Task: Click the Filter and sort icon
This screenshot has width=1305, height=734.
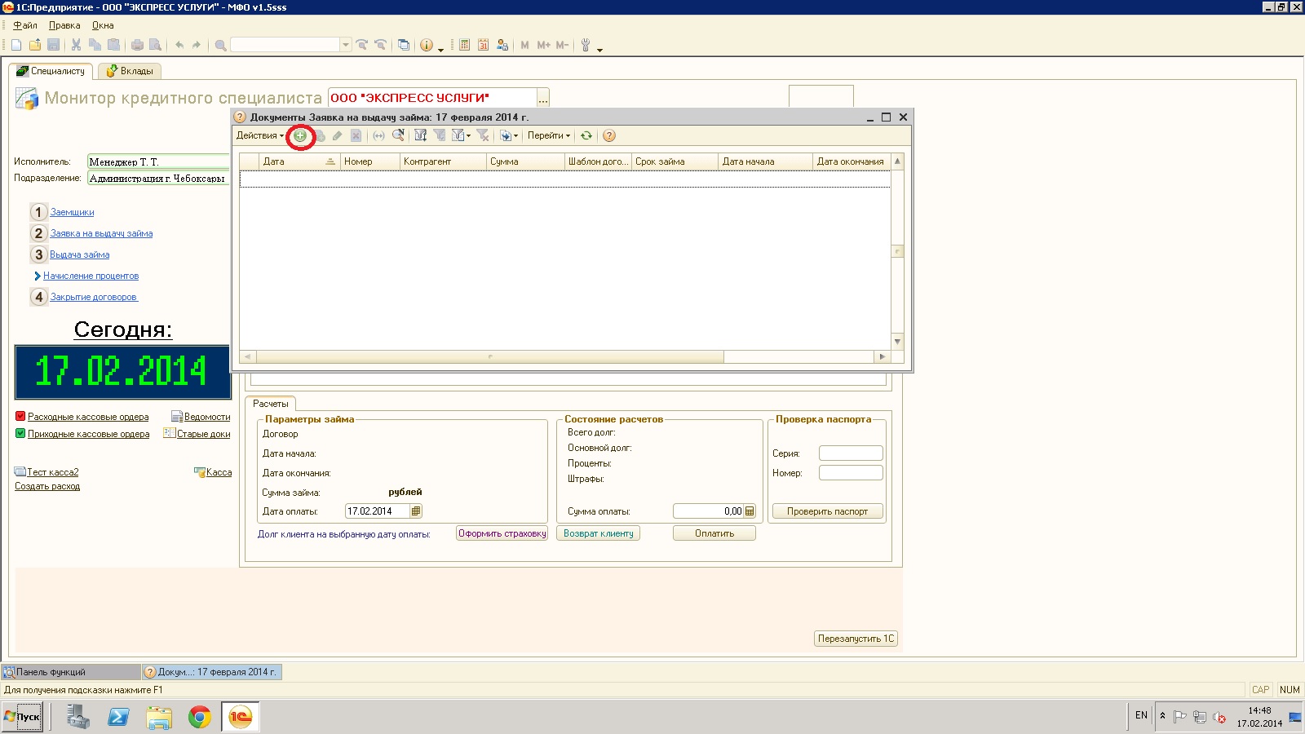Action: (421, 136)
